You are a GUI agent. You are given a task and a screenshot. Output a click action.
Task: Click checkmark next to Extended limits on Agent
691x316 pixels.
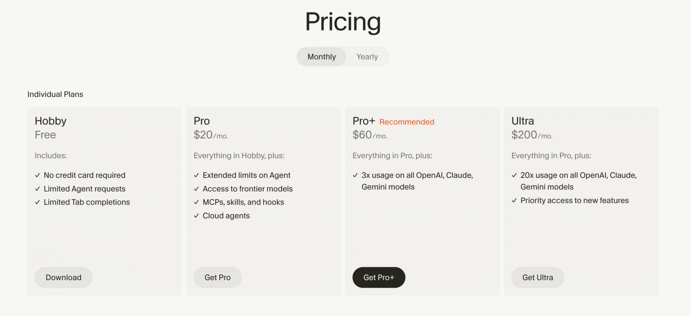coord(197,175)
